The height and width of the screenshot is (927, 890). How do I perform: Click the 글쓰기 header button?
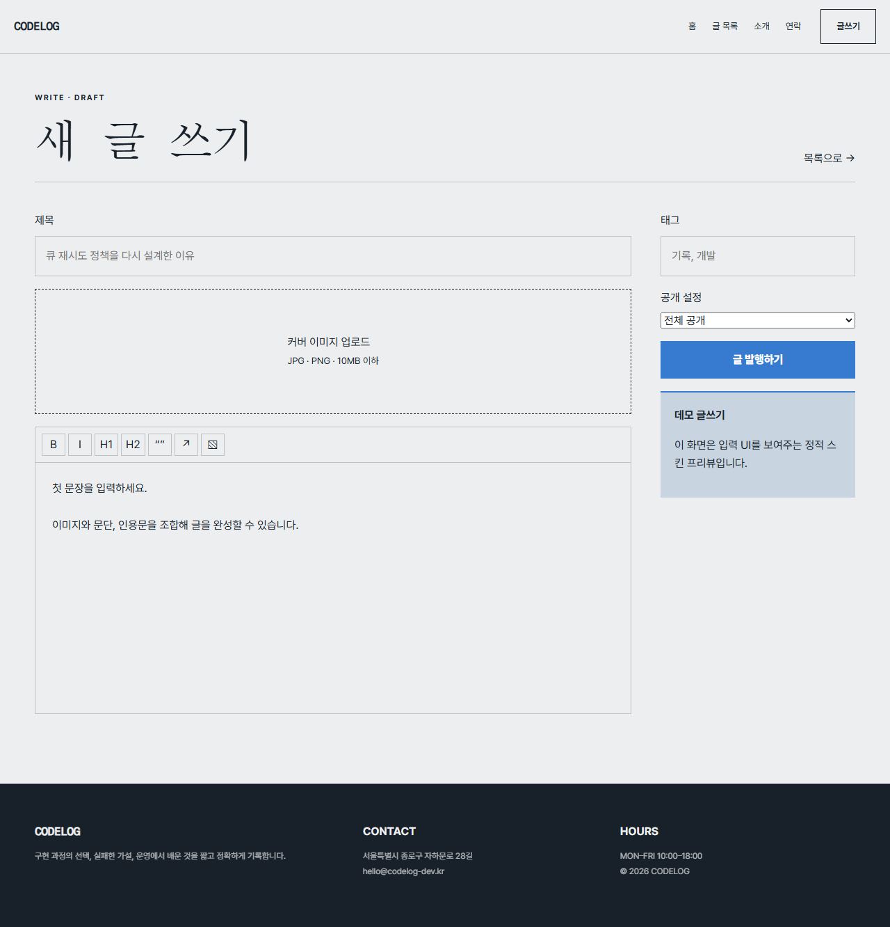click(x=848, y=26)
